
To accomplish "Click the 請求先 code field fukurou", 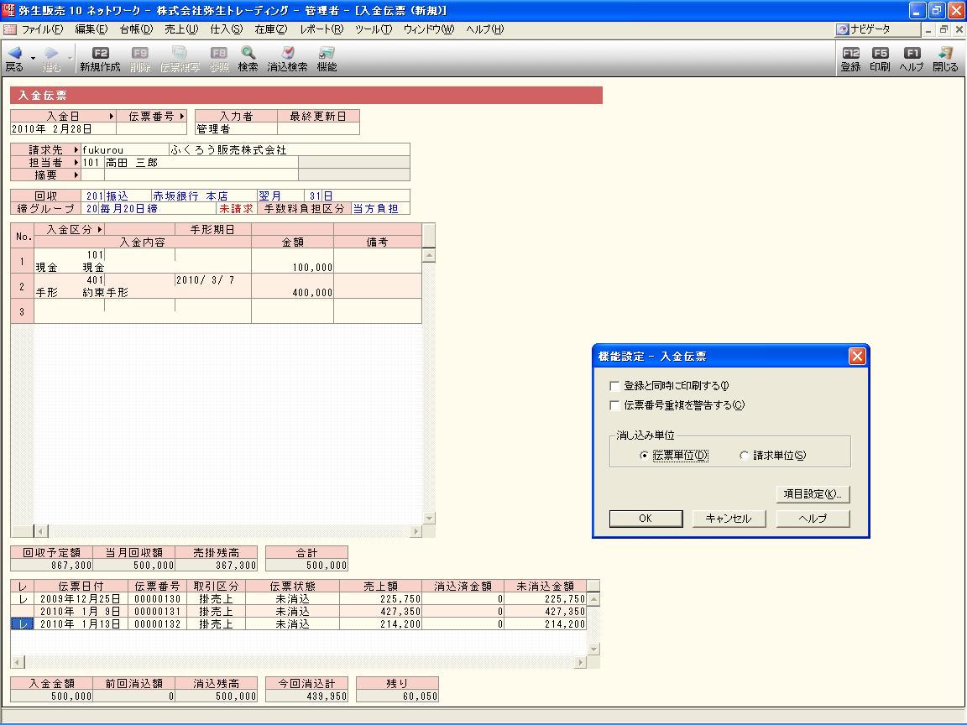I will point(125,150).
